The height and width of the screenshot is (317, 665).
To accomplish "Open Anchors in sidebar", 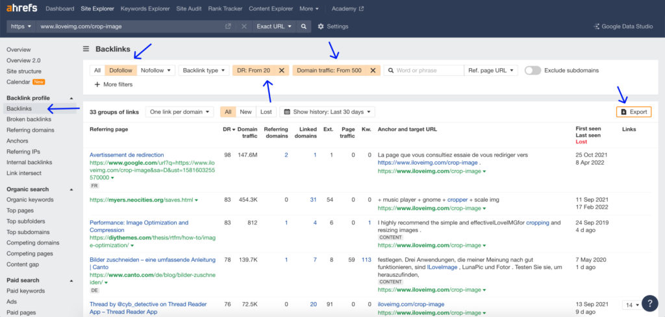I will 18,141.
